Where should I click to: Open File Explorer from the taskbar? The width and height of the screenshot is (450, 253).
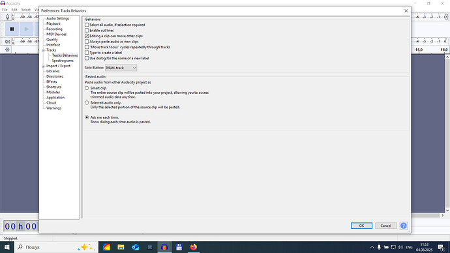point(121,247)
